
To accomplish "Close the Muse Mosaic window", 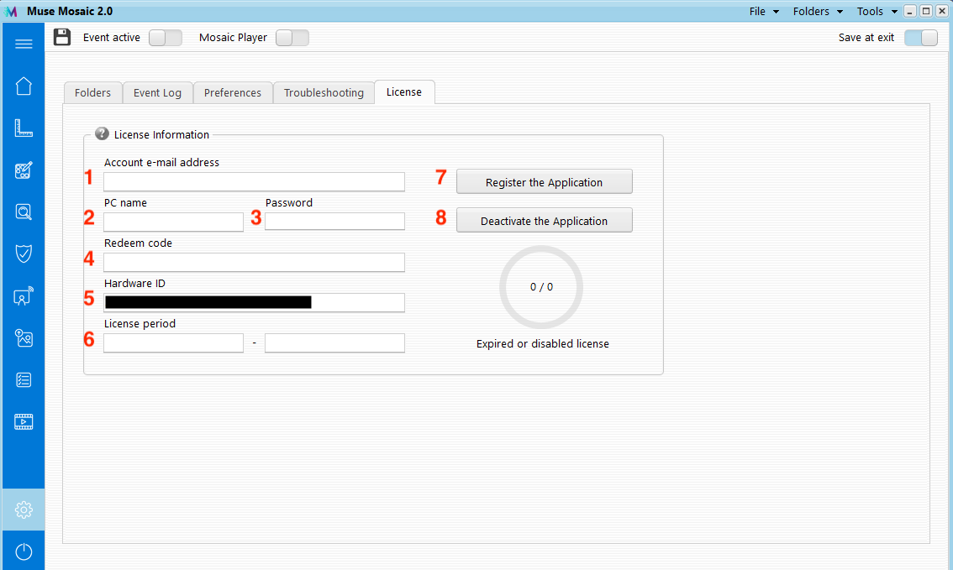I will (942, 12).
